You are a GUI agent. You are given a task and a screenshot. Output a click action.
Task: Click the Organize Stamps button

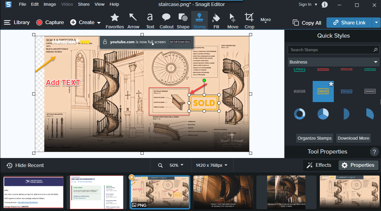314,138
